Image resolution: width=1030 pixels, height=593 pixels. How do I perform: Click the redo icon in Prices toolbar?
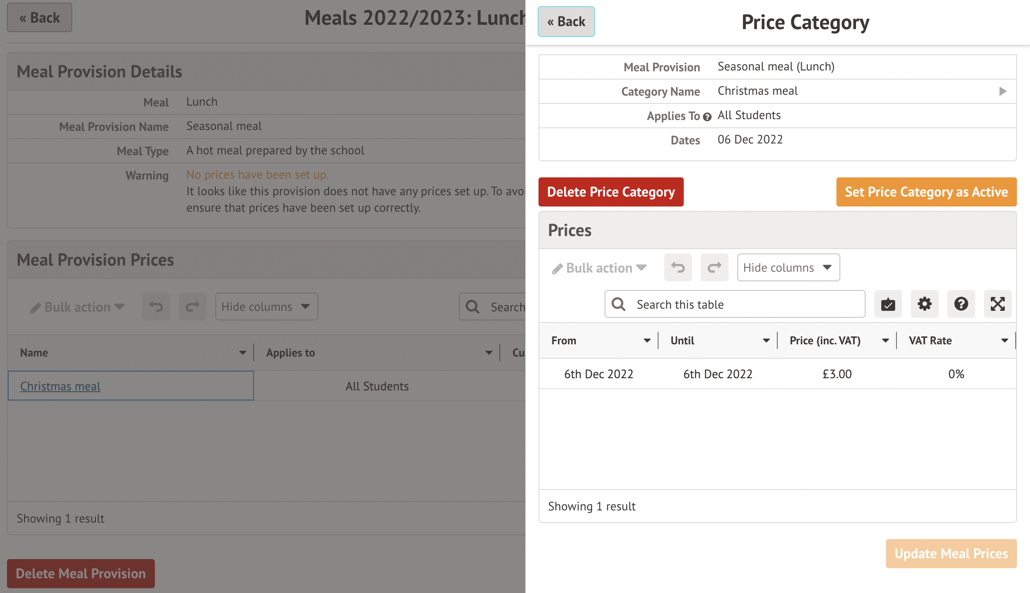(714, 267)
